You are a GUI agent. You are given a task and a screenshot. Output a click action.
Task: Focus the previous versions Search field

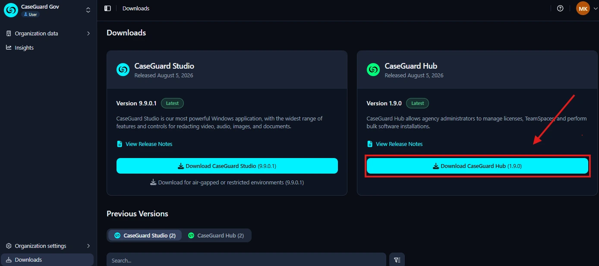tap(246, 260)
